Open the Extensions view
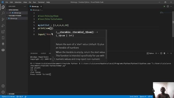174x98 pixels. click(3, 32)
